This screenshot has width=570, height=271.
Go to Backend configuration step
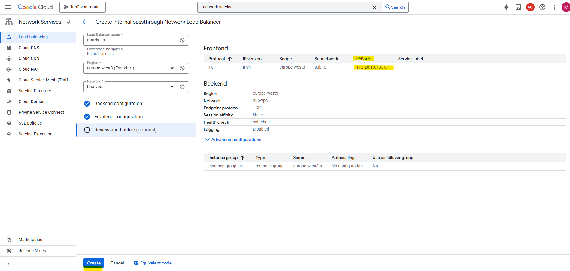[118, 104]
